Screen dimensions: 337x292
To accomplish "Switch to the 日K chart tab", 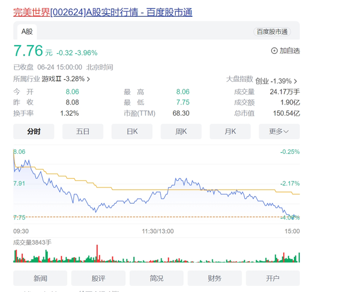I will (132, 131).
